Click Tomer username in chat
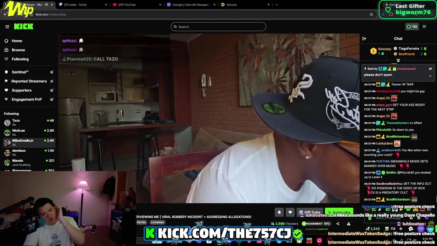Viewport: 437px width, 246px height. [396, 84]
